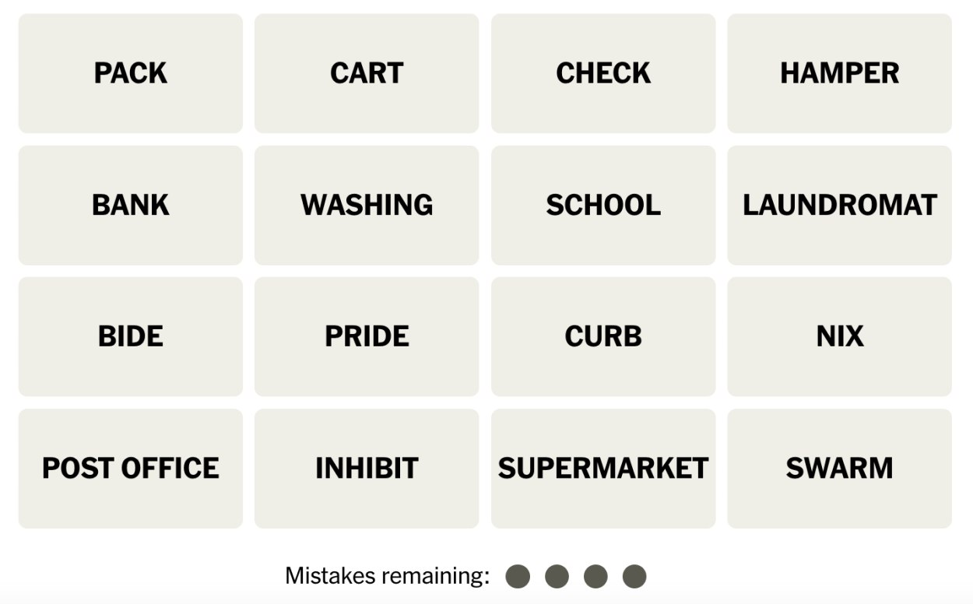This screenshot has height=604, width=973.
Task: Tap the NIX tile
Action: pyautogui.click(x=840, y=337)
